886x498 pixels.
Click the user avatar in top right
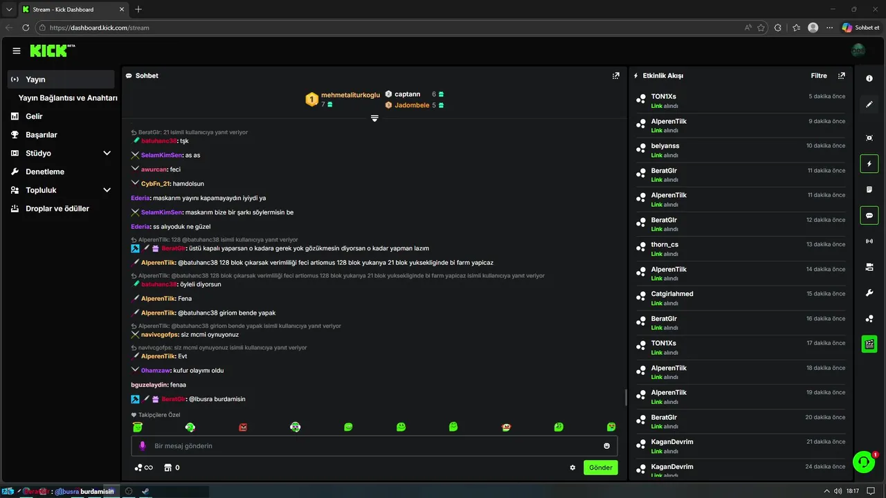858,50
